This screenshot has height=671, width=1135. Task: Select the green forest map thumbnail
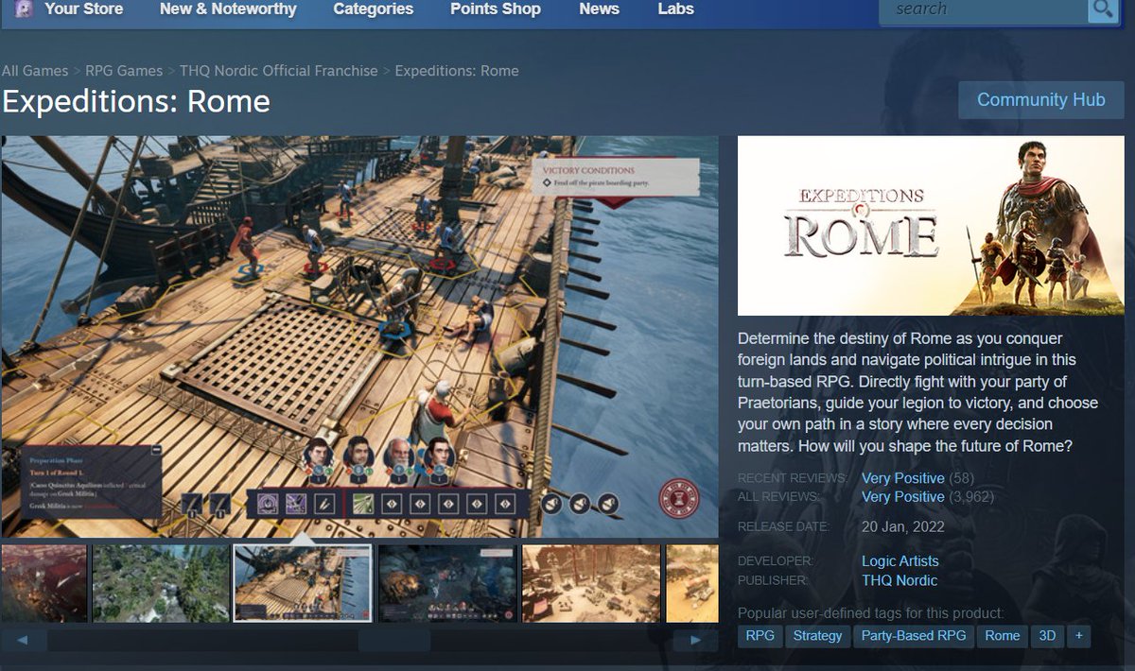pyautogui.click(x=161, y=583)
